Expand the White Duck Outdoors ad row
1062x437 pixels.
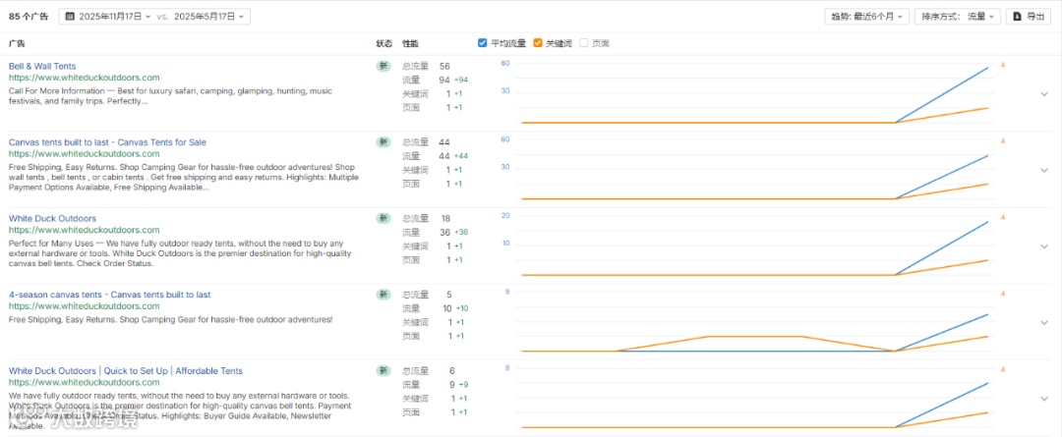pyautogui.click(x=1043, y=246)
